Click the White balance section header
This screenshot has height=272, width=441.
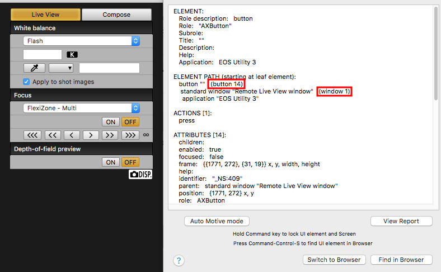pyautogui.click(x=81, y=28)
